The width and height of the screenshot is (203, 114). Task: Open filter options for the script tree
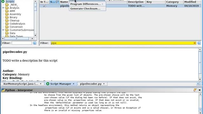tap(35, 43)
